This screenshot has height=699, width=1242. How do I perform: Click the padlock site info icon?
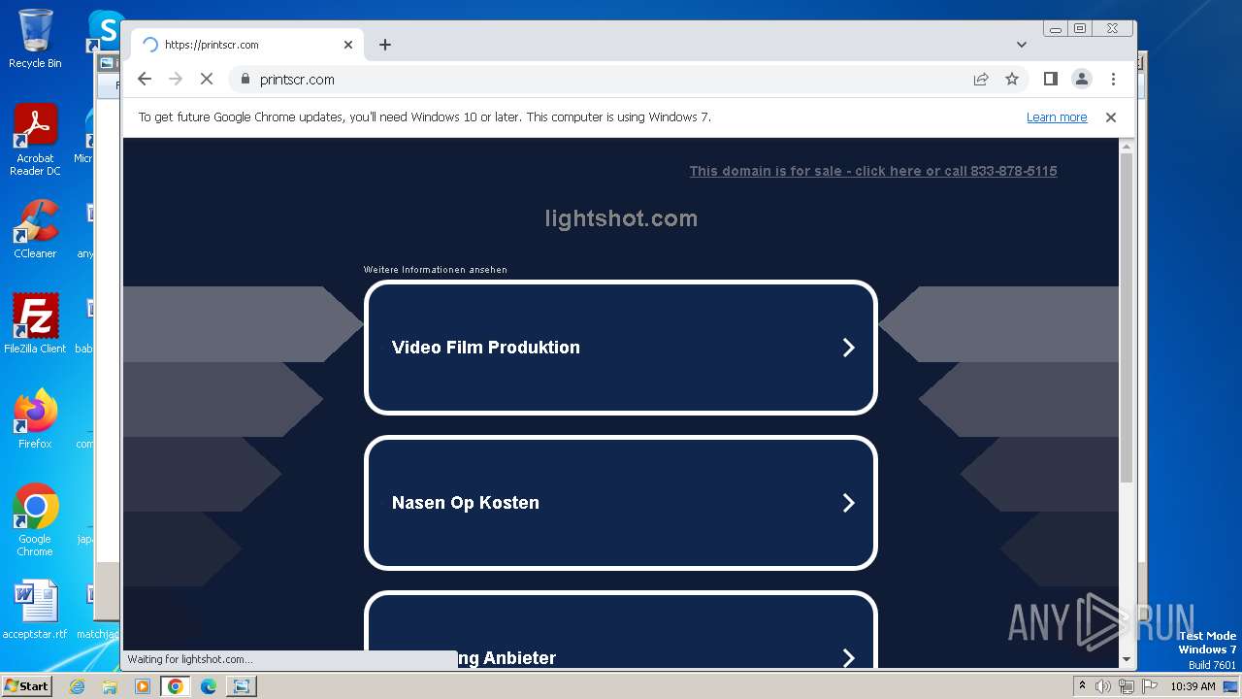click(x=245, y=80)
